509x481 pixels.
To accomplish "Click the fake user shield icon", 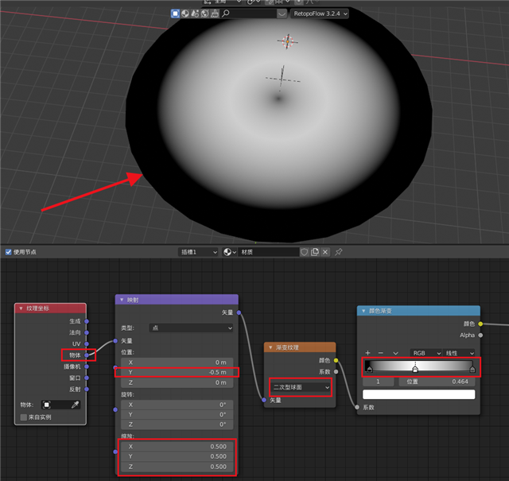I will [x=304, y=252].
